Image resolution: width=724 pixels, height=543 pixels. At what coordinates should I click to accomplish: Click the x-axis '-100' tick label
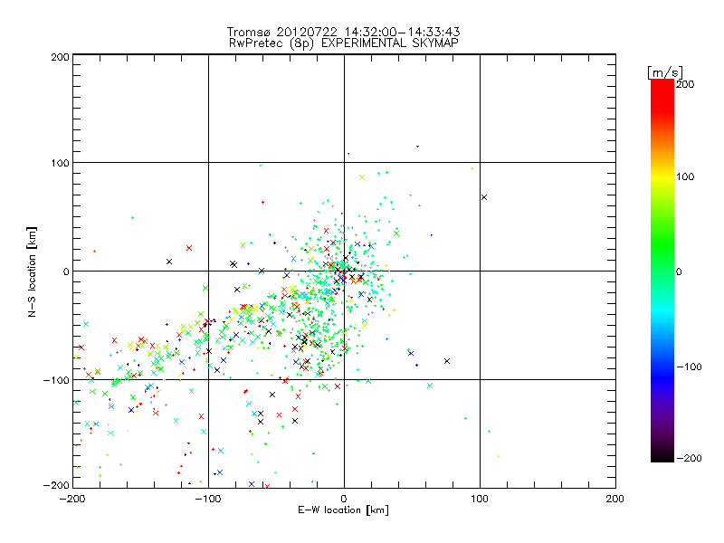(208, 499)
